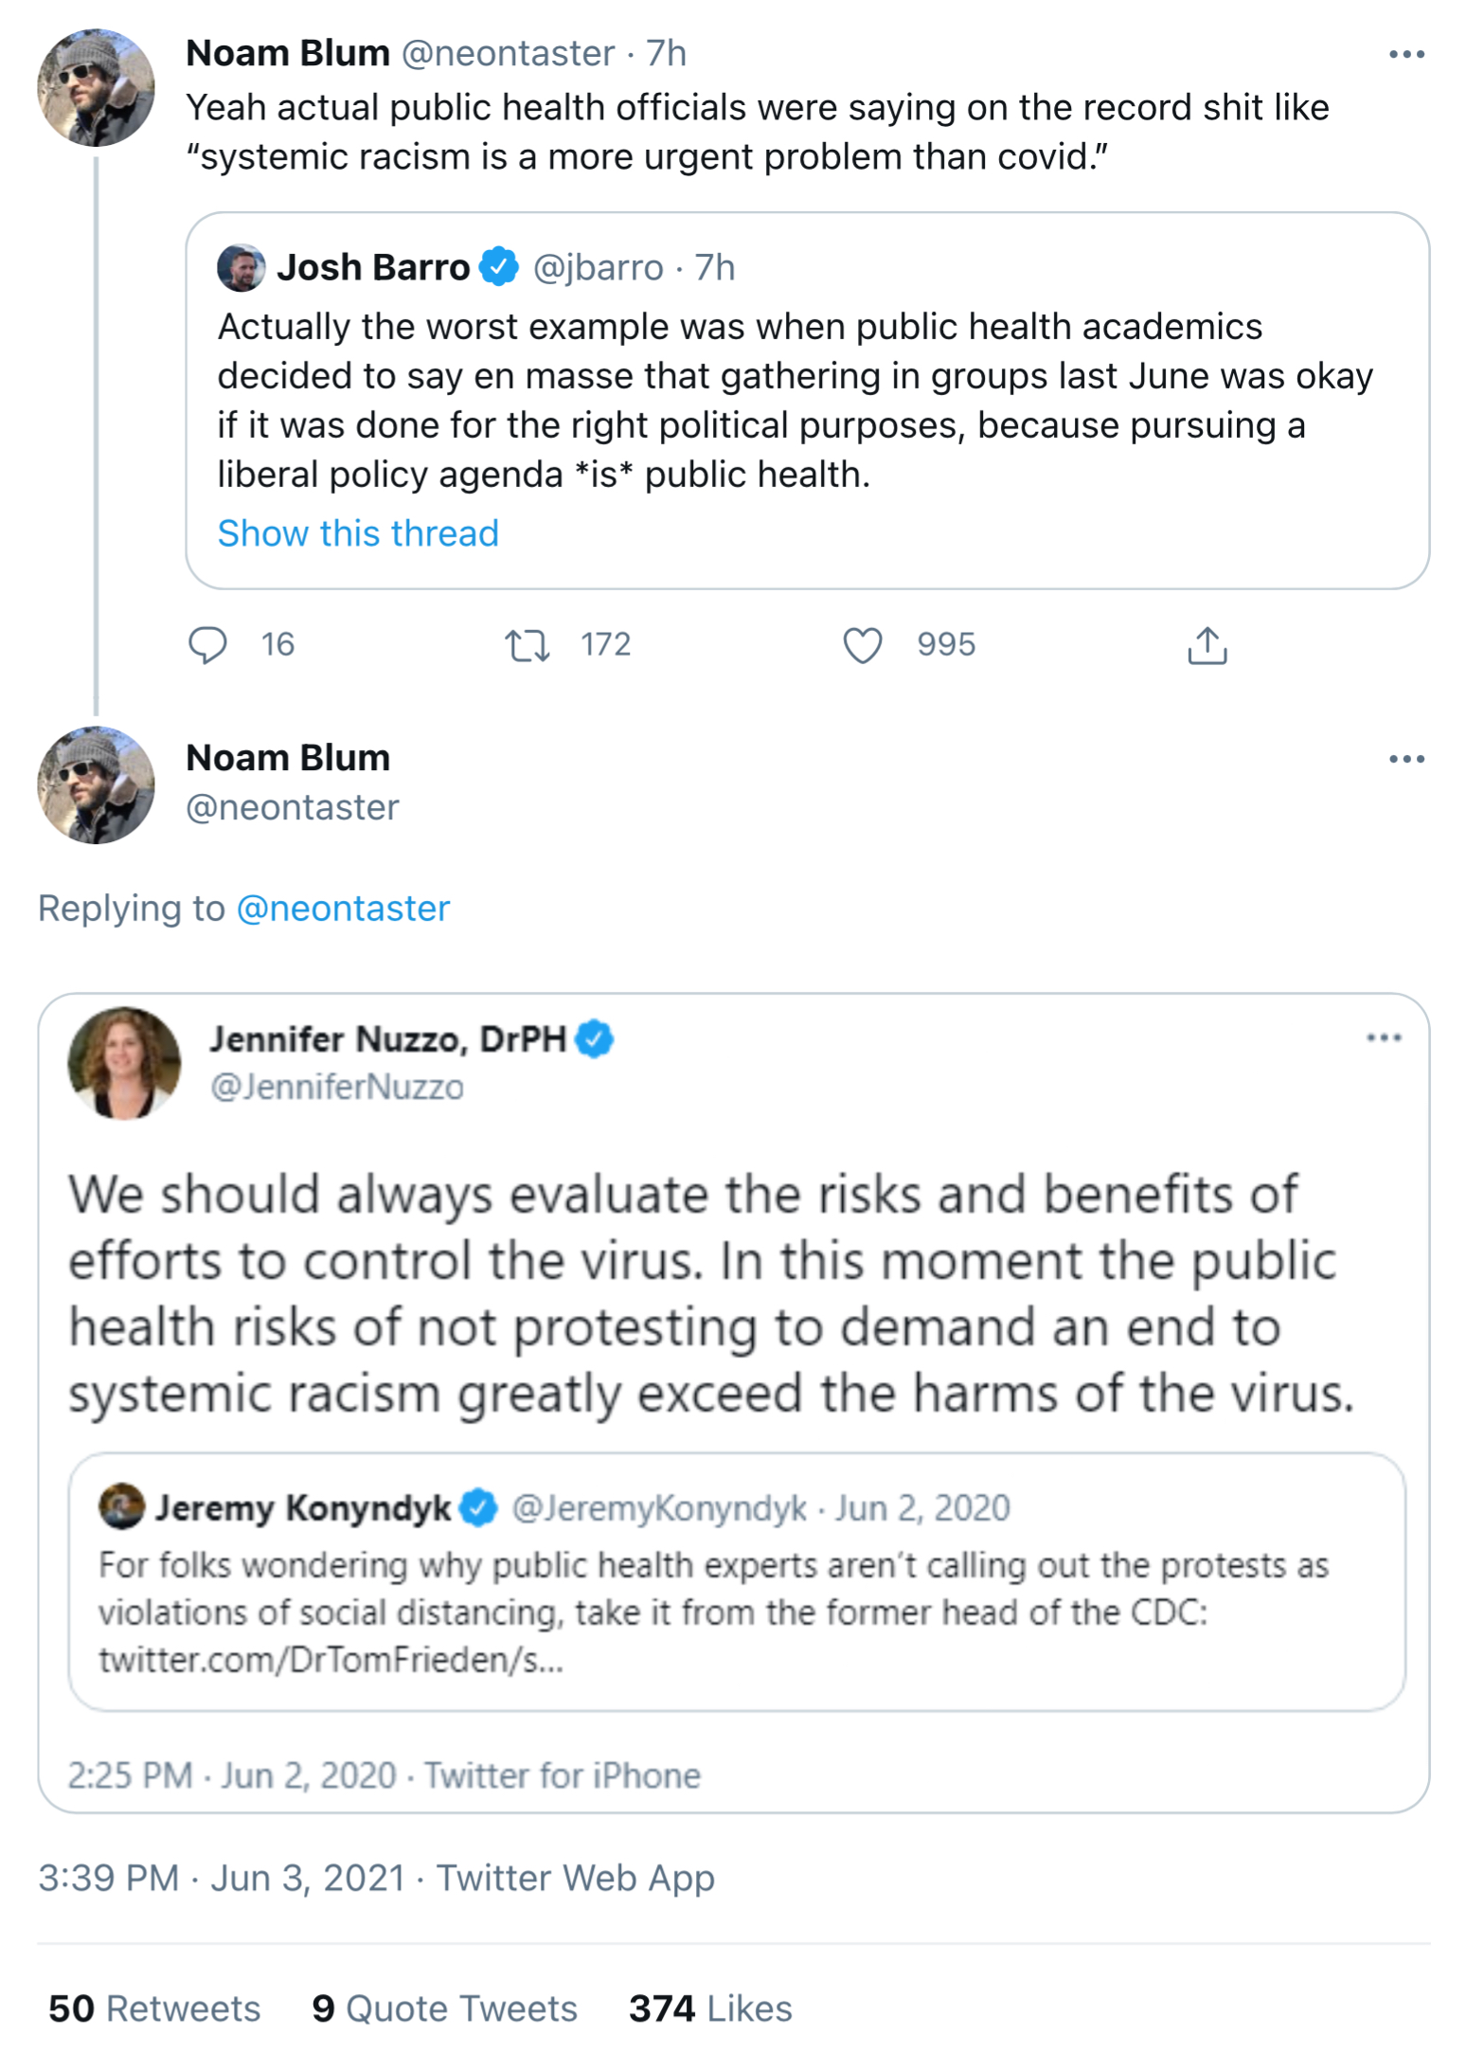
Task: View the 50 Retweets list
Action: tap(154, 2008)
